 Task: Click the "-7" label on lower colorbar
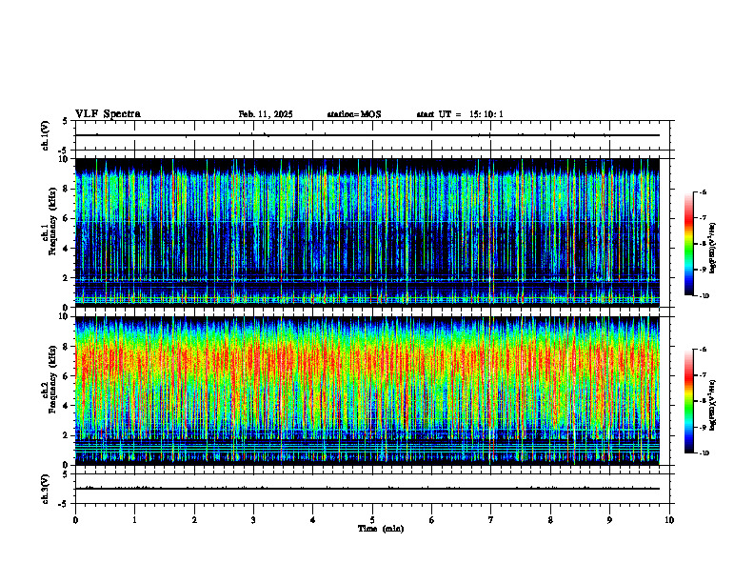click(703, 375)
